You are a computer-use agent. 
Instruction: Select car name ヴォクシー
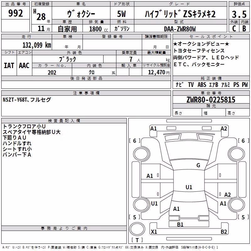81,14
